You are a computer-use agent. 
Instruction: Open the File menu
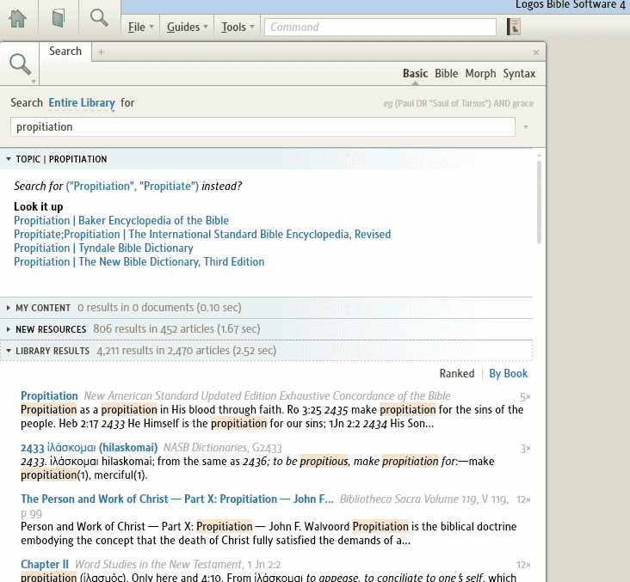(x=141, y=27)
